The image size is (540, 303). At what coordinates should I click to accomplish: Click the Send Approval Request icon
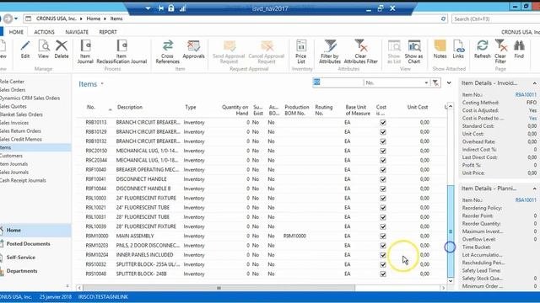coord(229,51)
